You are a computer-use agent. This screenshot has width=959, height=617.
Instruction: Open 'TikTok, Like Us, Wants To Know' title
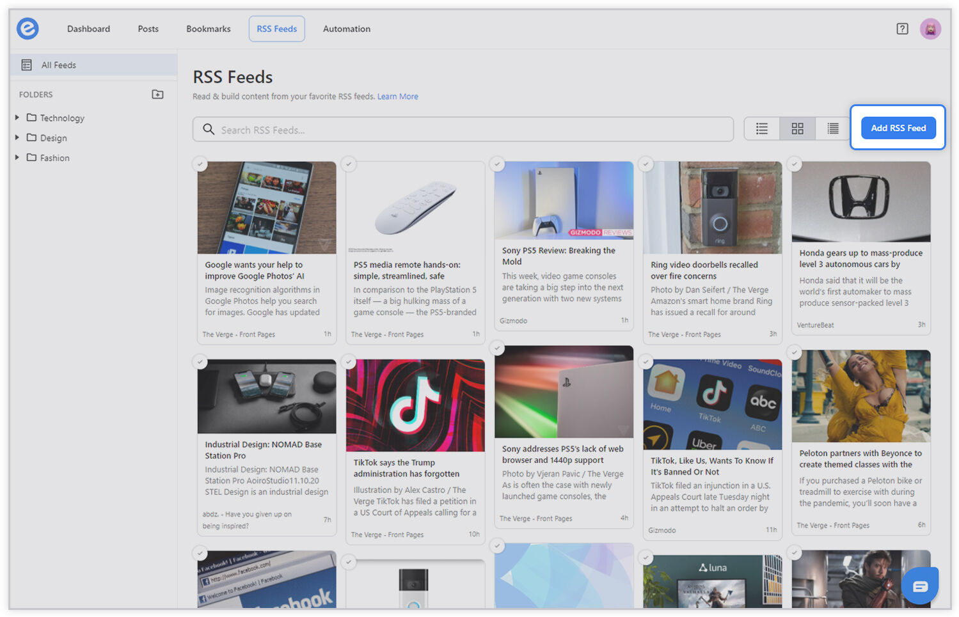711,466
